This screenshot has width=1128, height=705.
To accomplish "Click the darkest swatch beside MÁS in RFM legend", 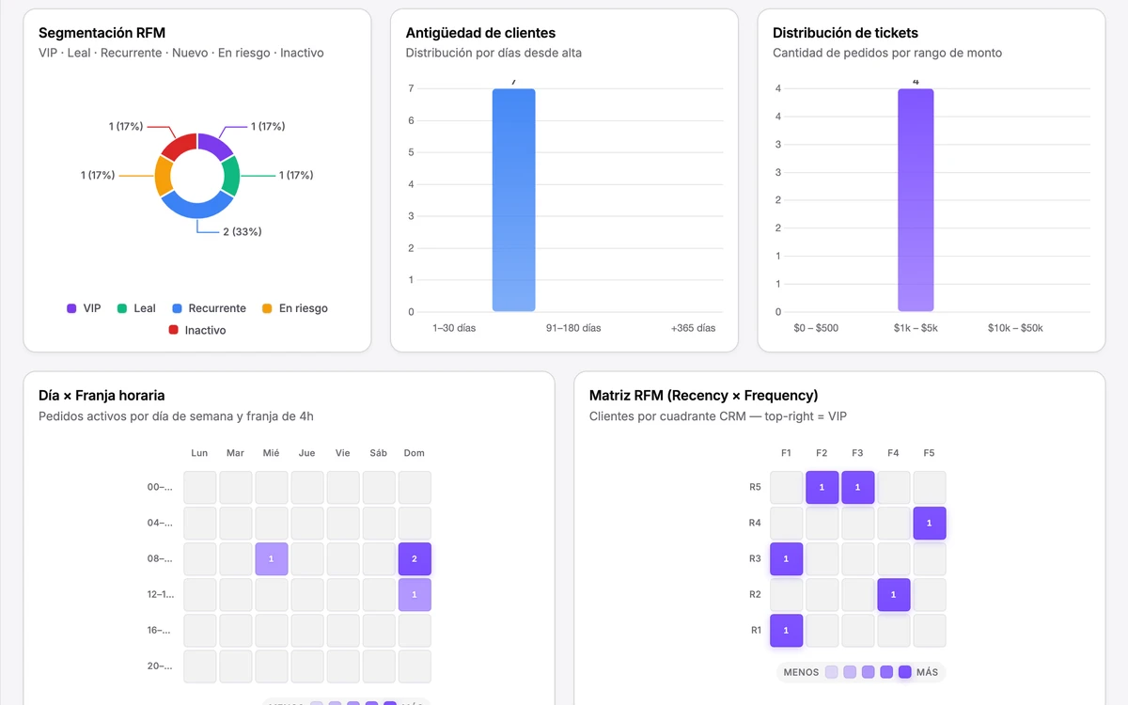I will tap(904, 672).
